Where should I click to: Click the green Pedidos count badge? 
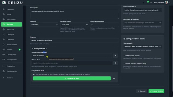pyautogui.click(x=19, y=50)
